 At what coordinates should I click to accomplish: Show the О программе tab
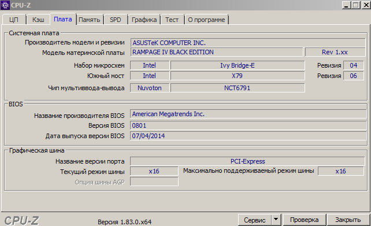(x=206, y=20)
